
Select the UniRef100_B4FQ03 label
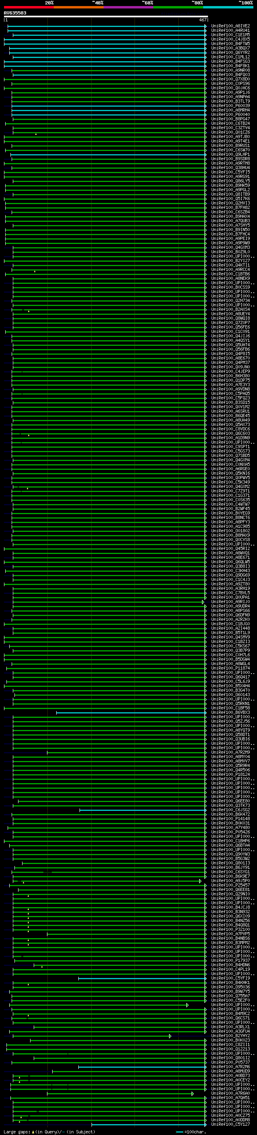pyautogui.click(x=230, y=75)
